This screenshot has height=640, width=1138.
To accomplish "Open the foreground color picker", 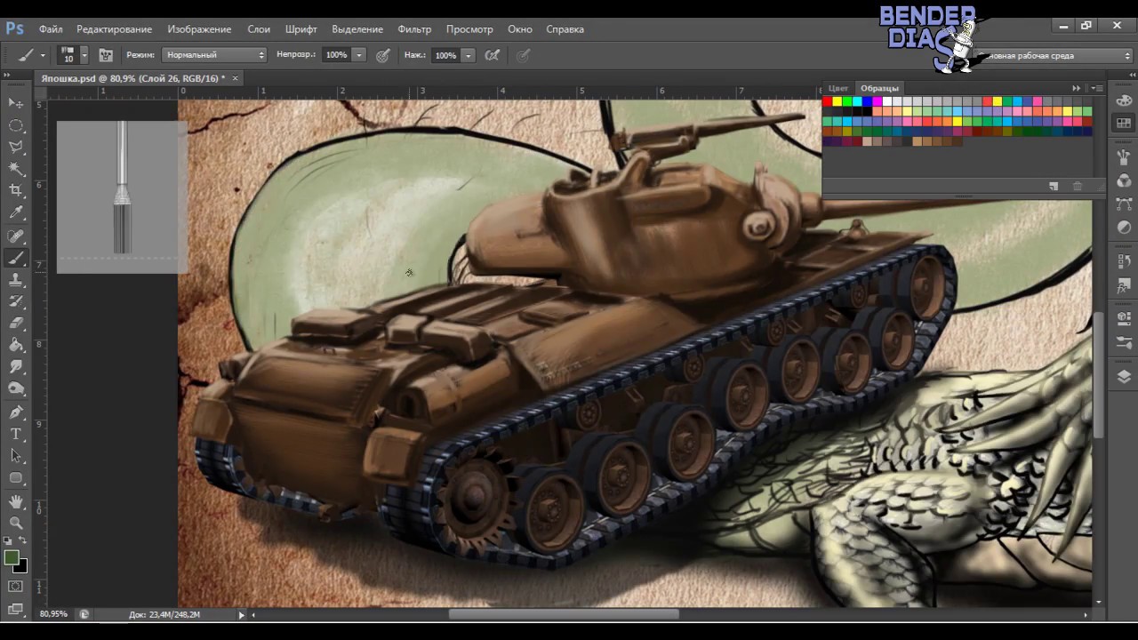I will (11, 557).
